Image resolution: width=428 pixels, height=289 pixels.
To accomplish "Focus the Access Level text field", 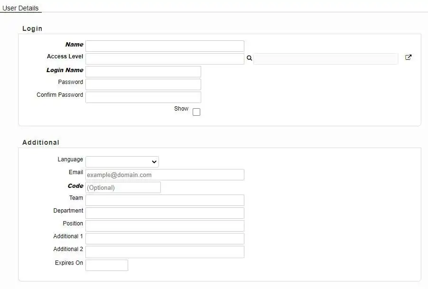I will coord(165,59).
